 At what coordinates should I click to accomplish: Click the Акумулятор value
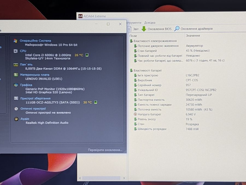[x=194, y=46]
